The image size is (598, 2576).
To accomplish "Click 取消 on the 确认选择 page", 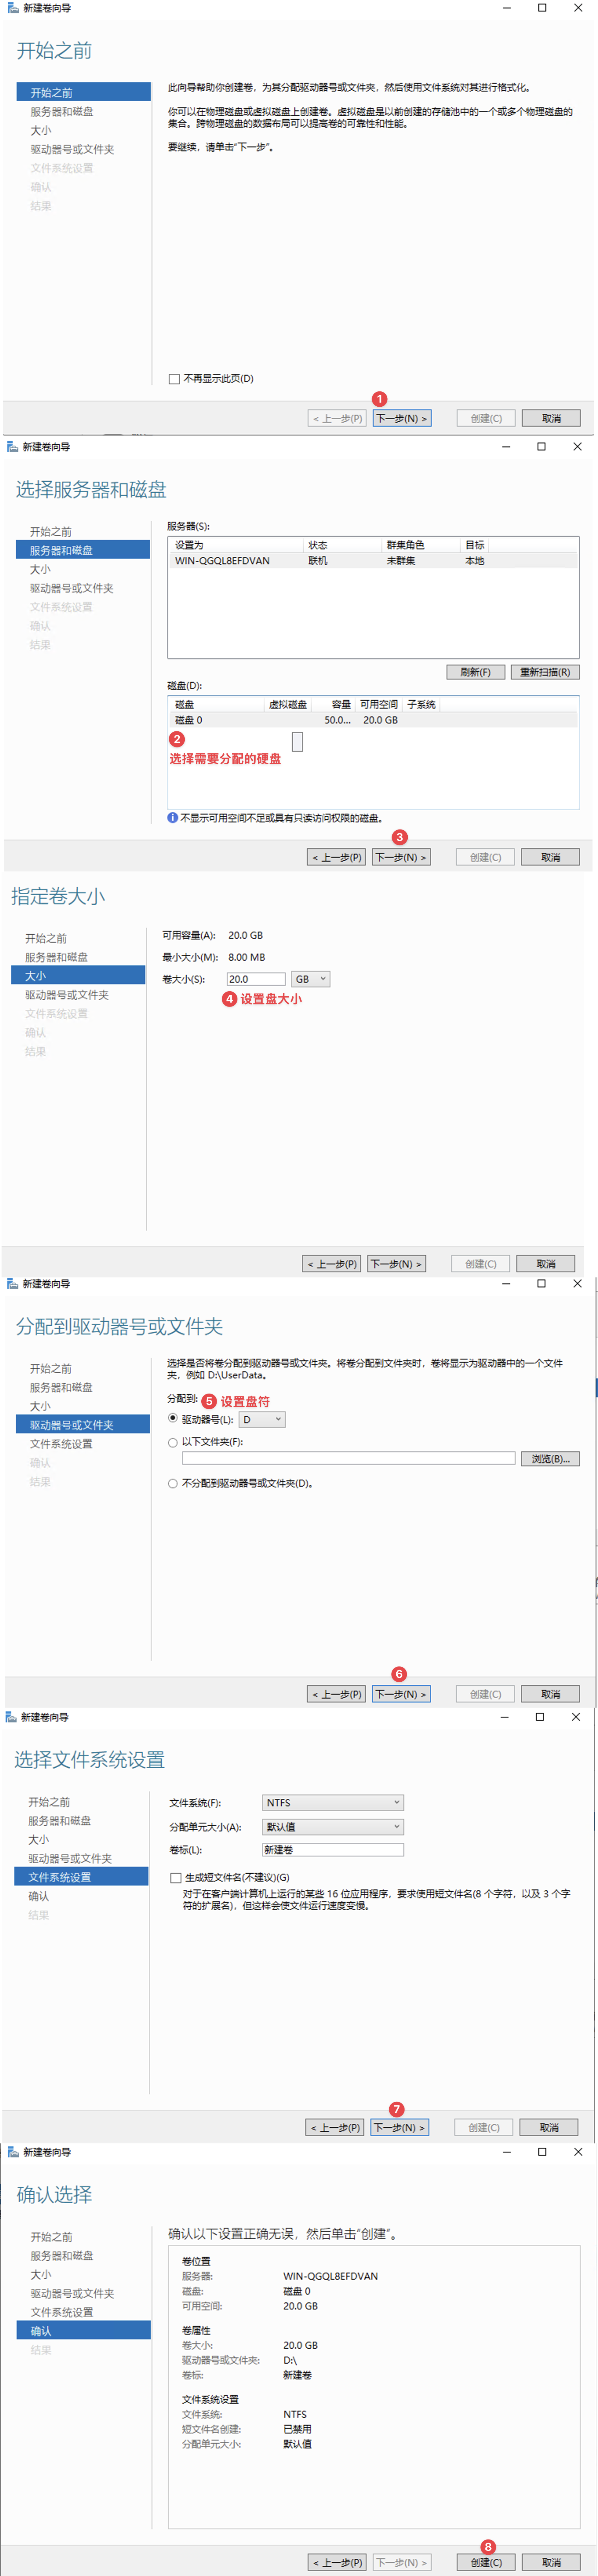I will 551,2562.
